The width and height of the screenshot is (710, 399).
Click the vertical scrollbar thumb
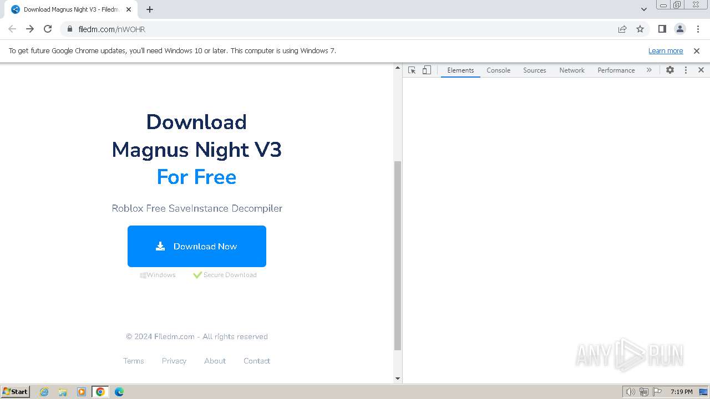tap(397, 255)
